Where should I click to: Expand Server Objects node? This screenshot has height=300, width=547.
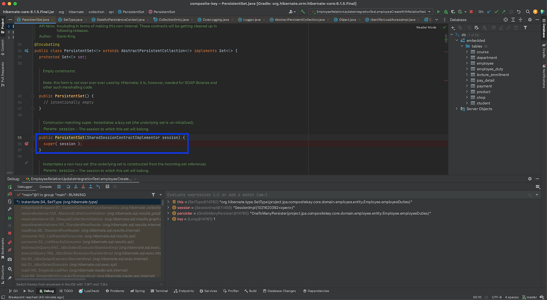click(457, 109)
